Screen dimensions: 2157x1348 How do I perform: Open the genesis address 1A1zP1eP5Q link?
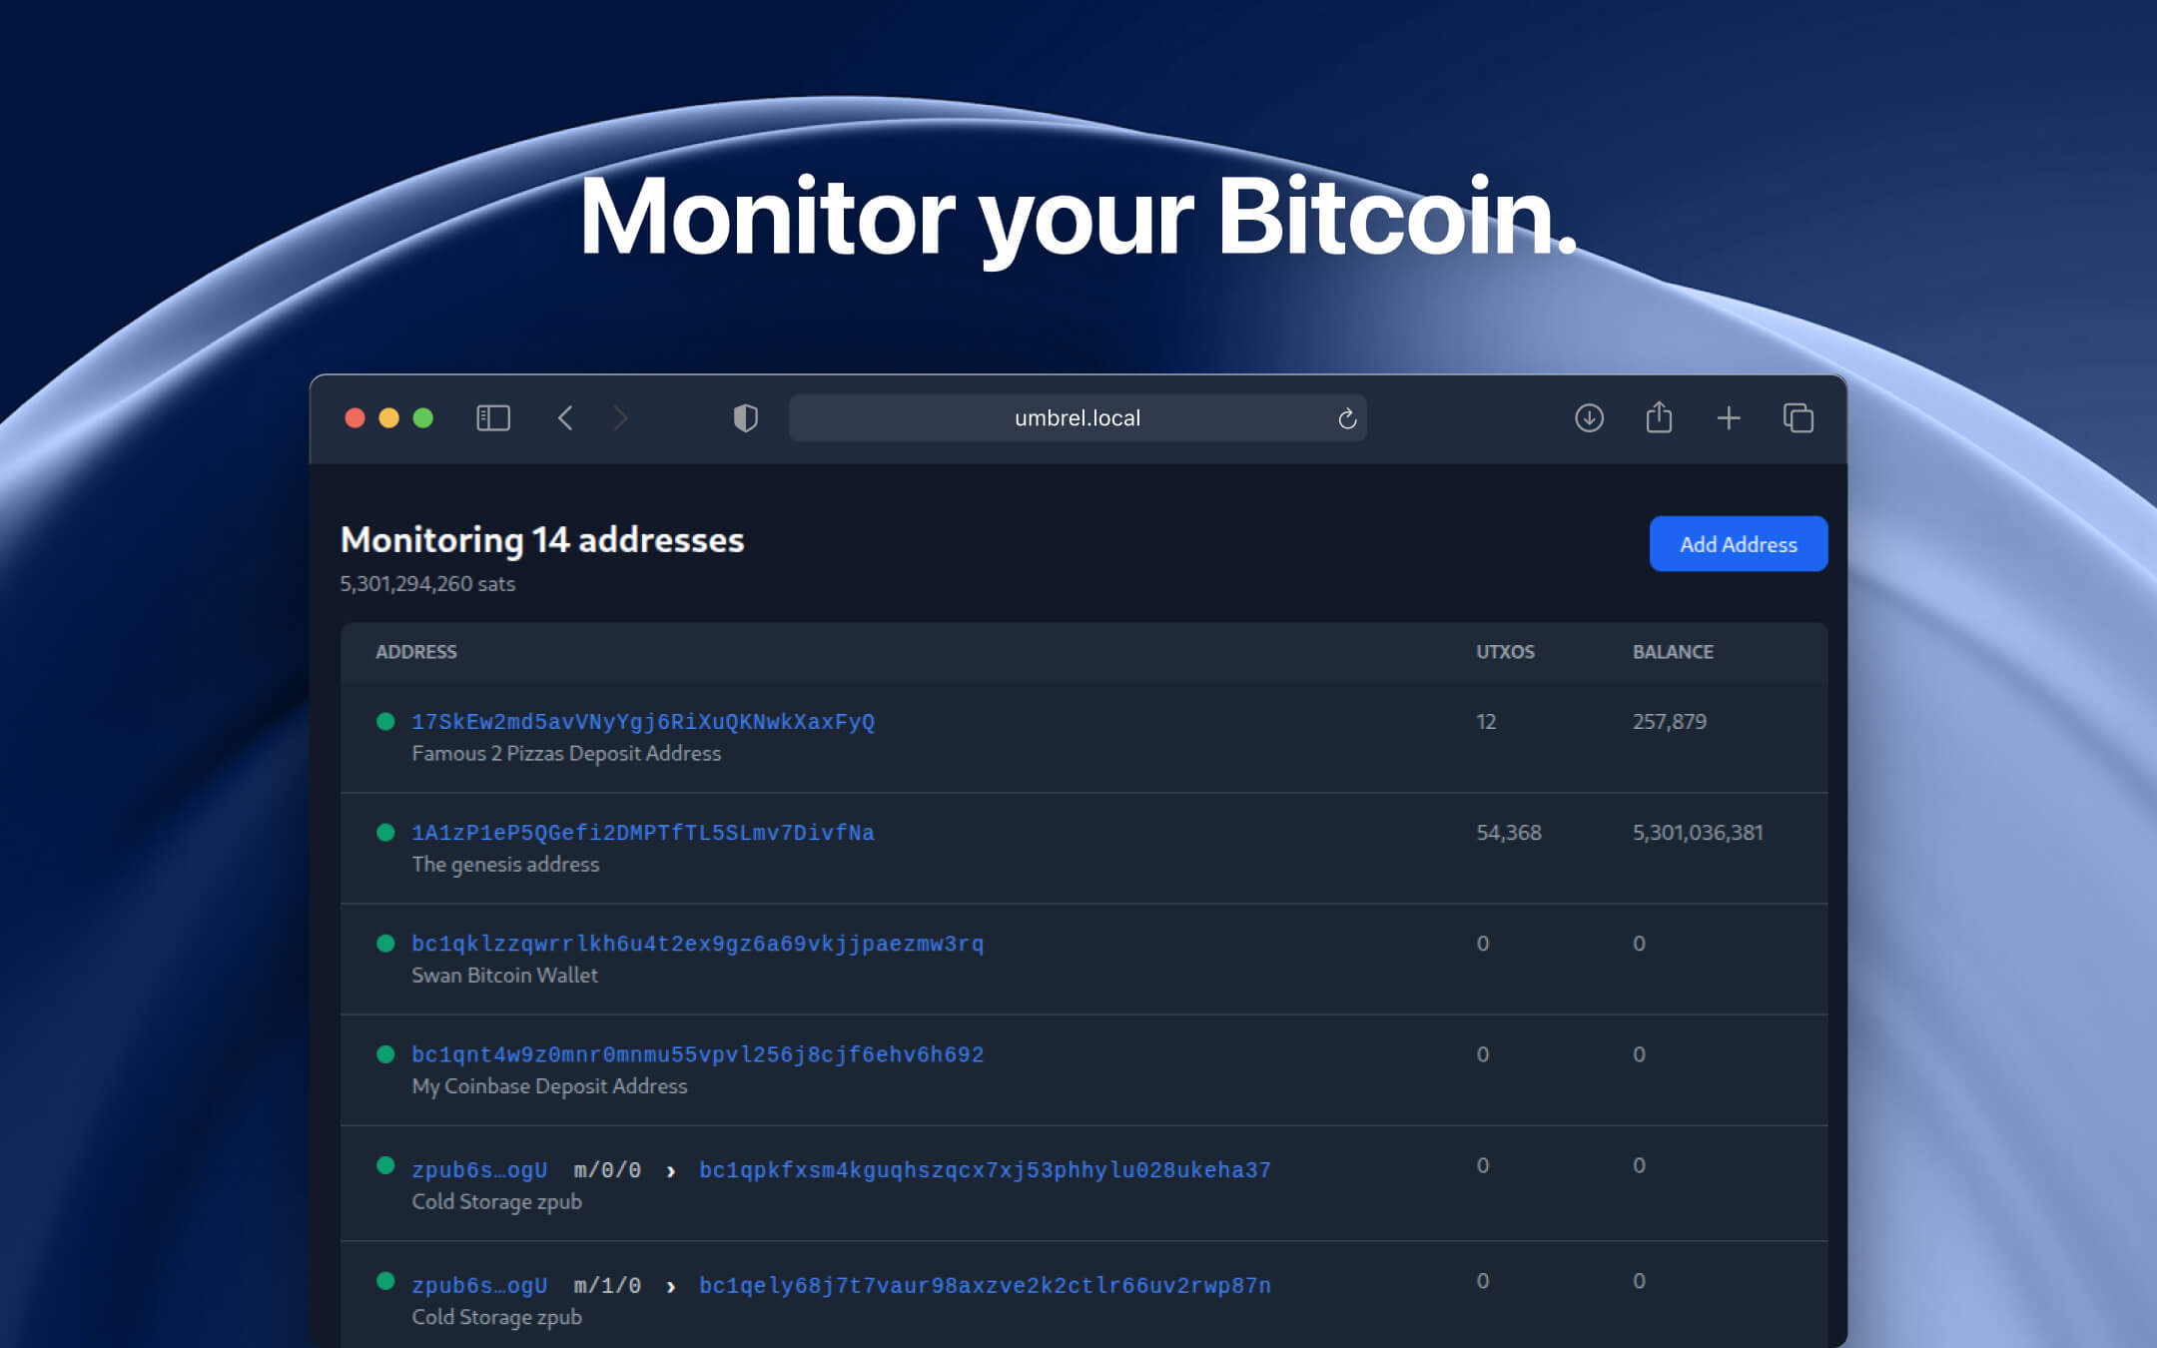(x=642, y=831)
